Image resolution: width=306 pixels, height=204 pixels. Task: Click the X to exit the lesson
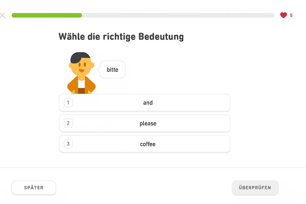click(3, 15)
